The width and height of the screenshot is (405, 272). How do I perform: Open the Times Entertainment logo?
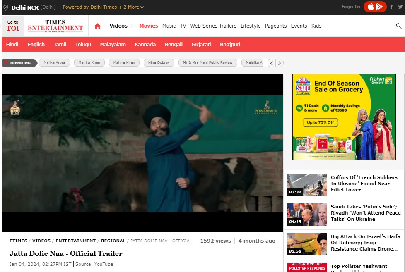point(55,26)
